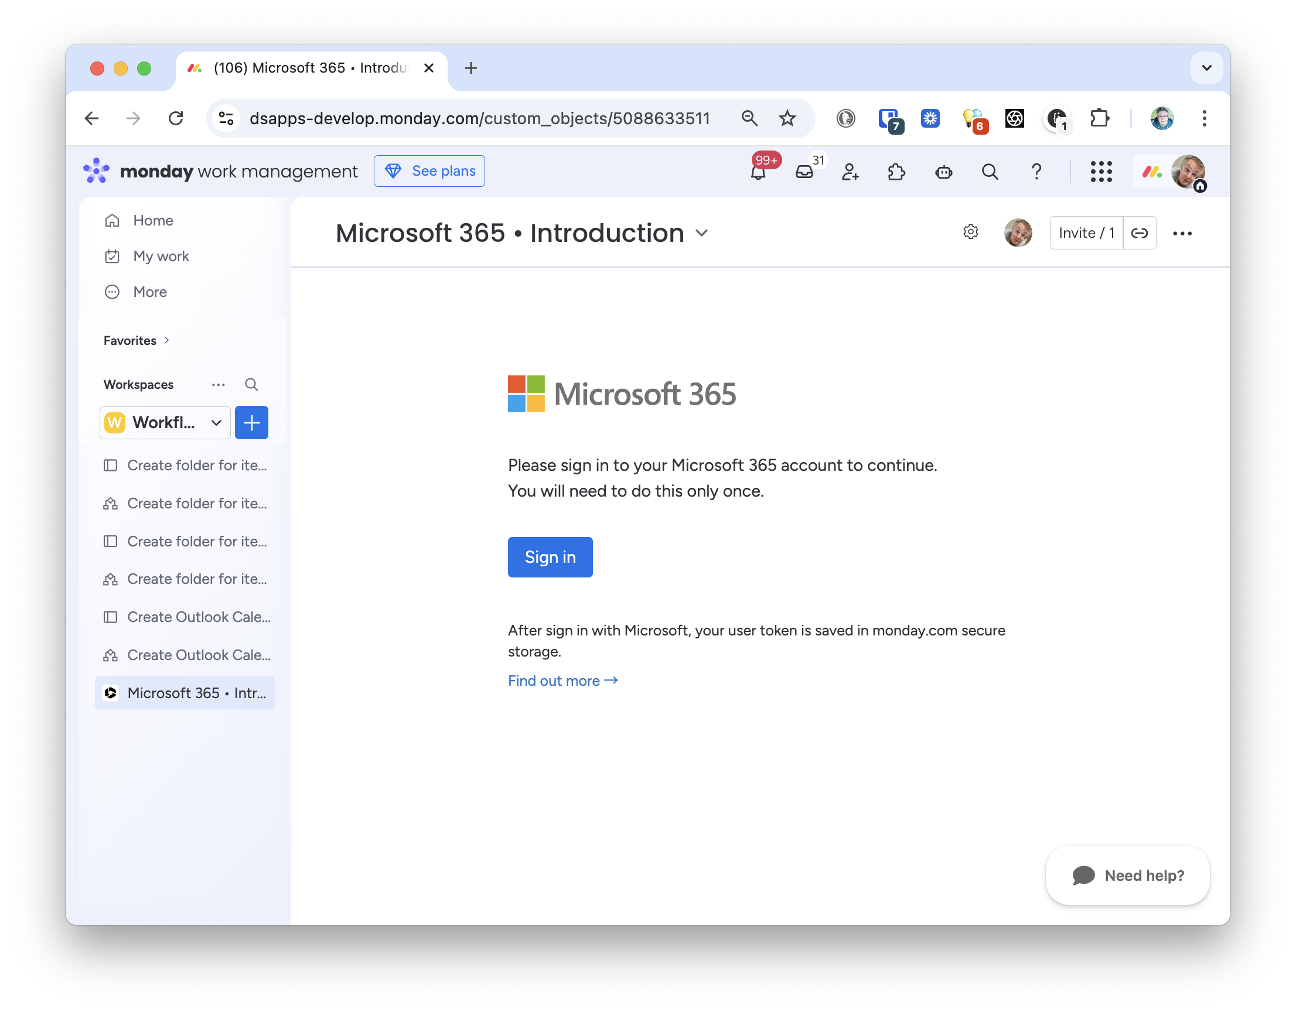Open the apps marketplace puzzle icon
The height and width of the screenshot is (1012, 1296).
896,173
